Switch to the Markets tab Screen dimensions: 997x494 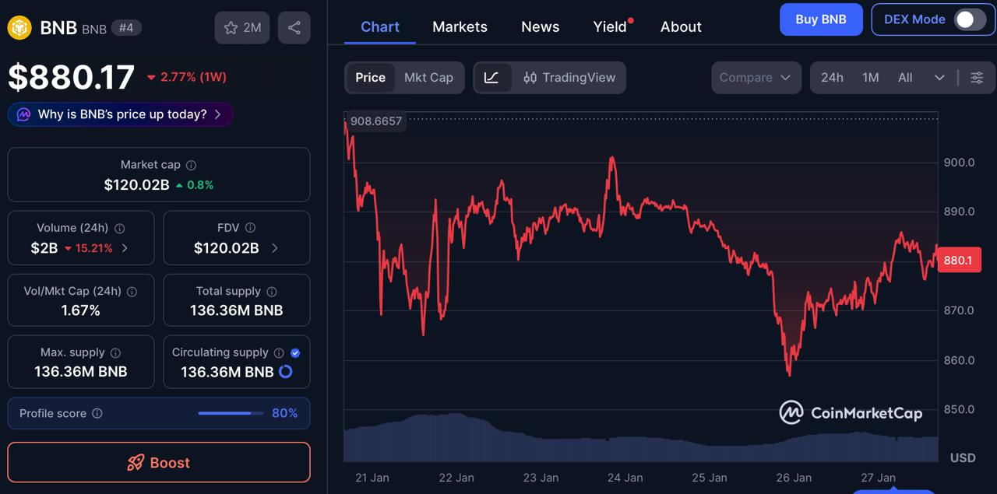(x=460, y=26)
